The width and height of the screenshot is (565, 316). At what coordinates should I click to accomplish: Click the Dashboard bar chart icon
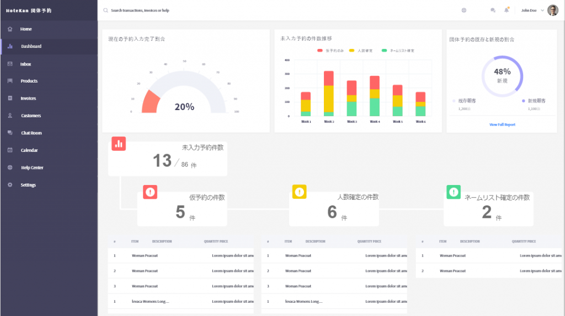(x=10, y=46)
